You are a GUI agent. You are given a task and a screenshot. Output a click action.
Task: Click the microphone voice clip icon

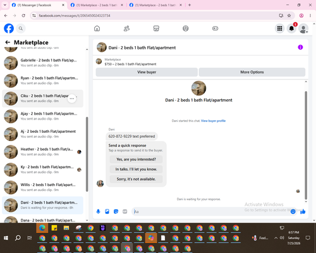pos(98,211)
